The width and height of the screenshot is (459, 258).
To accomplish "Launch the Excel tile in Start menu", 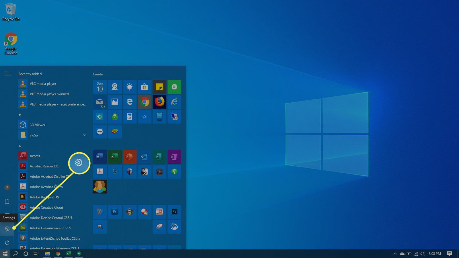I will coord(115,157).
